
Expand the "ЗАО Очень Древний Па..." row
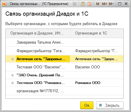[x=12, y=75]
